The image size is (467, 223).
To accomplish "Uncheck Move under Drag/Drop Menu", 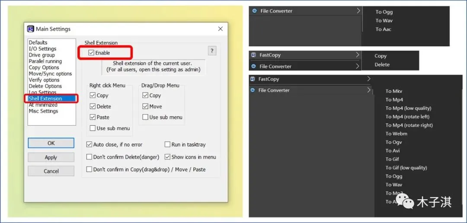I will (x=145, y=107).
